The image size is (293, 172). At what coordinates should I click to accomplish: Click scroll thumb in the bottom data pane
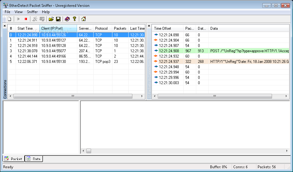[89, 151]
